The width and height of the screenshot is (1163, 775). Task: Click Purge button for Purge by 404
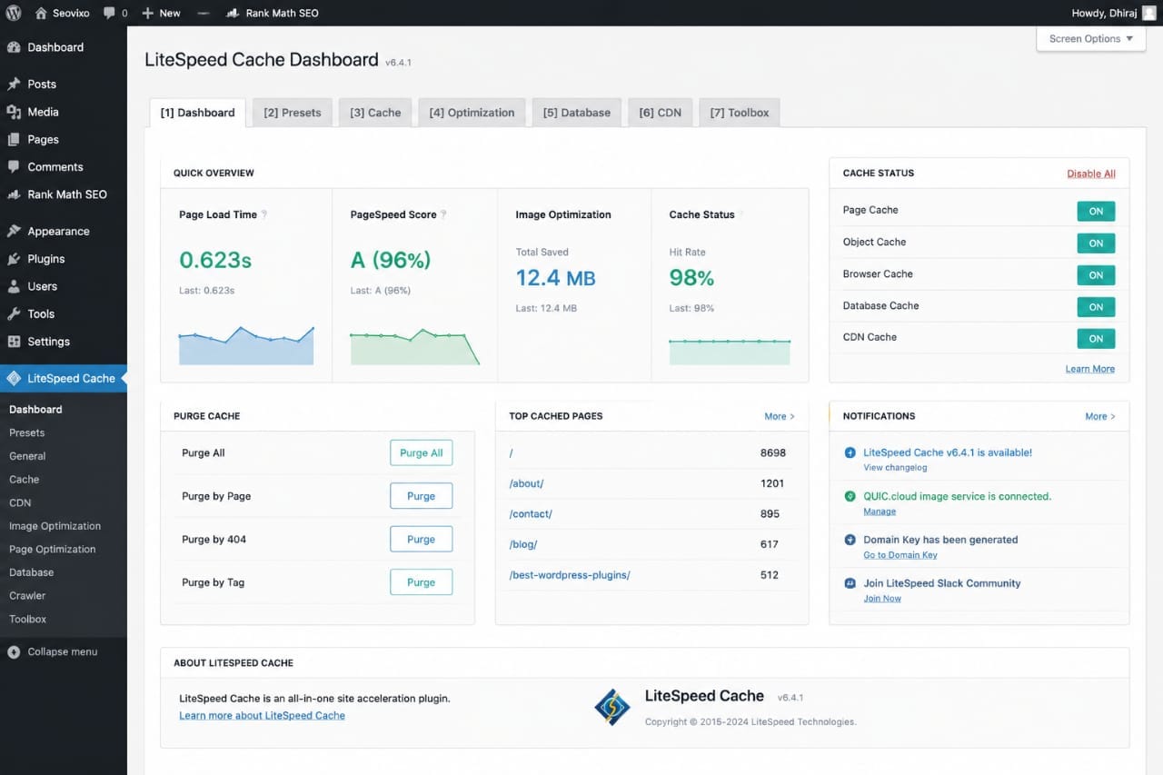(421, 540)
